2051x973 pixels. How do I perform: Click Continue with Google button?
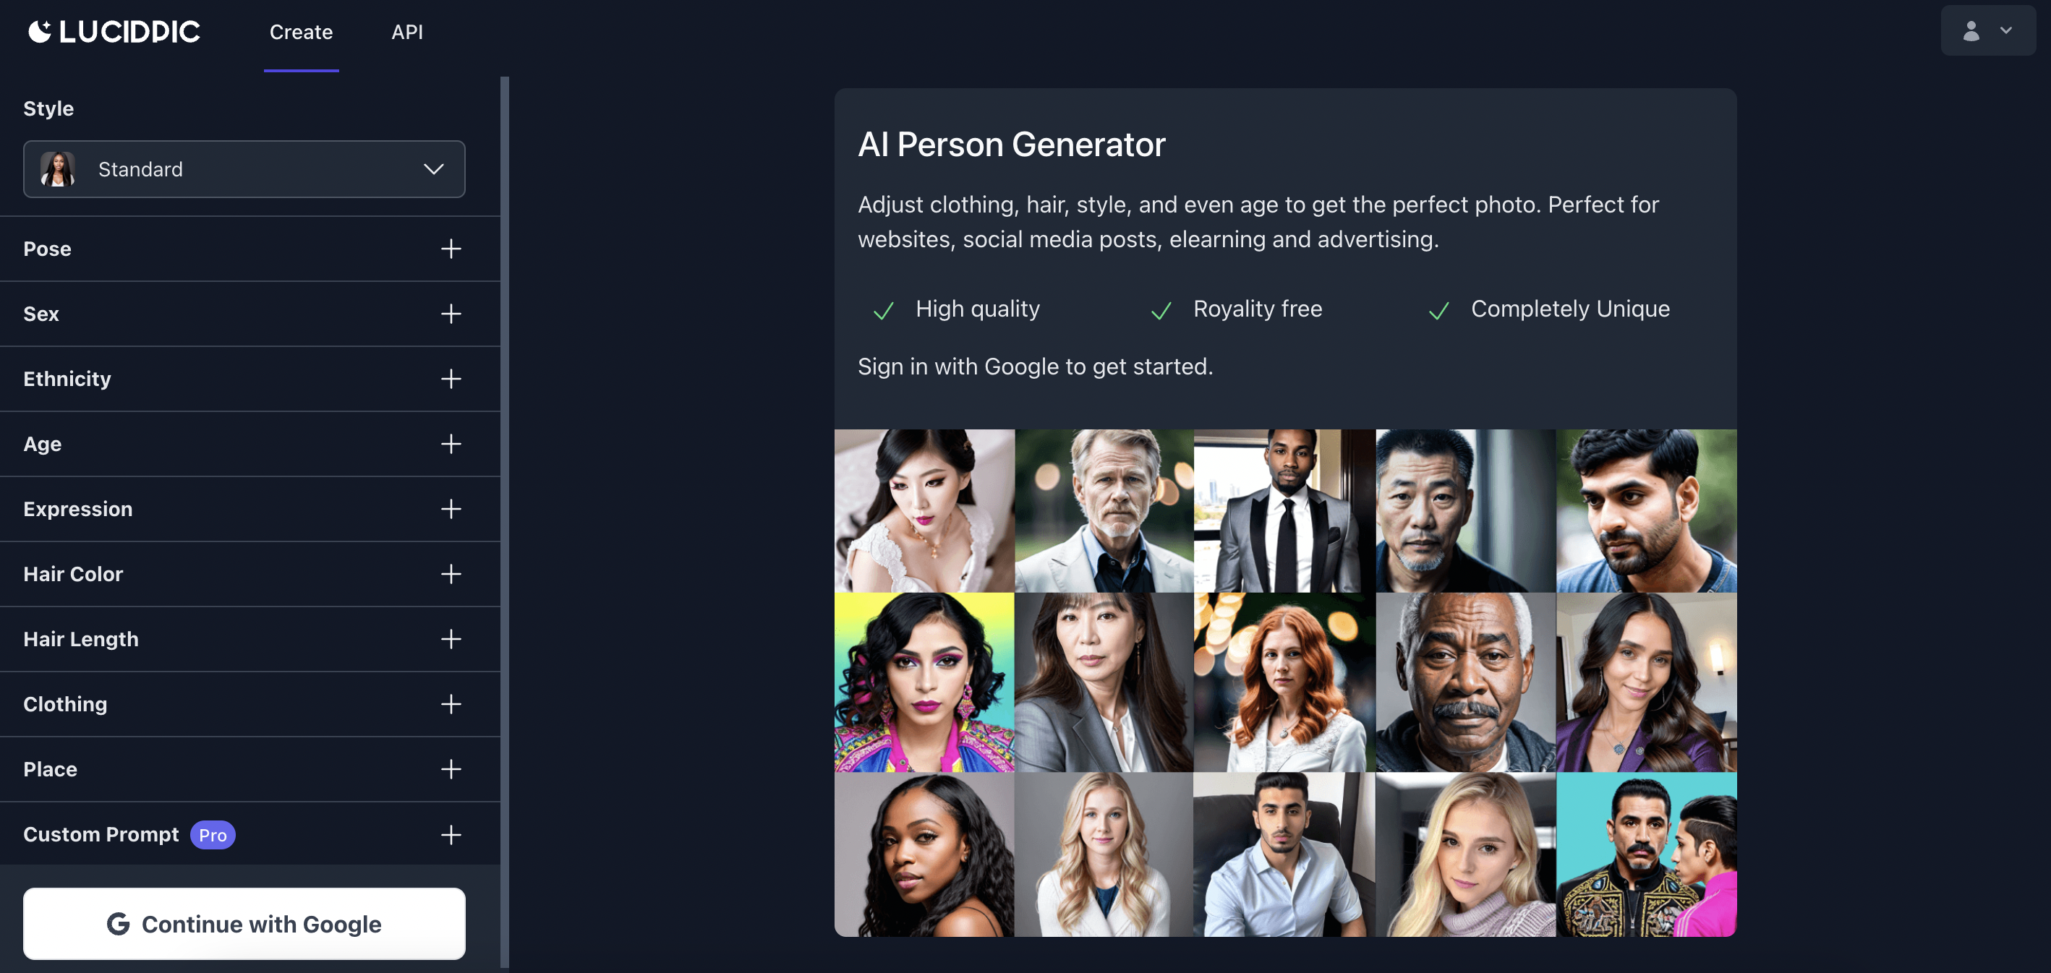click(x=244, y=924)
